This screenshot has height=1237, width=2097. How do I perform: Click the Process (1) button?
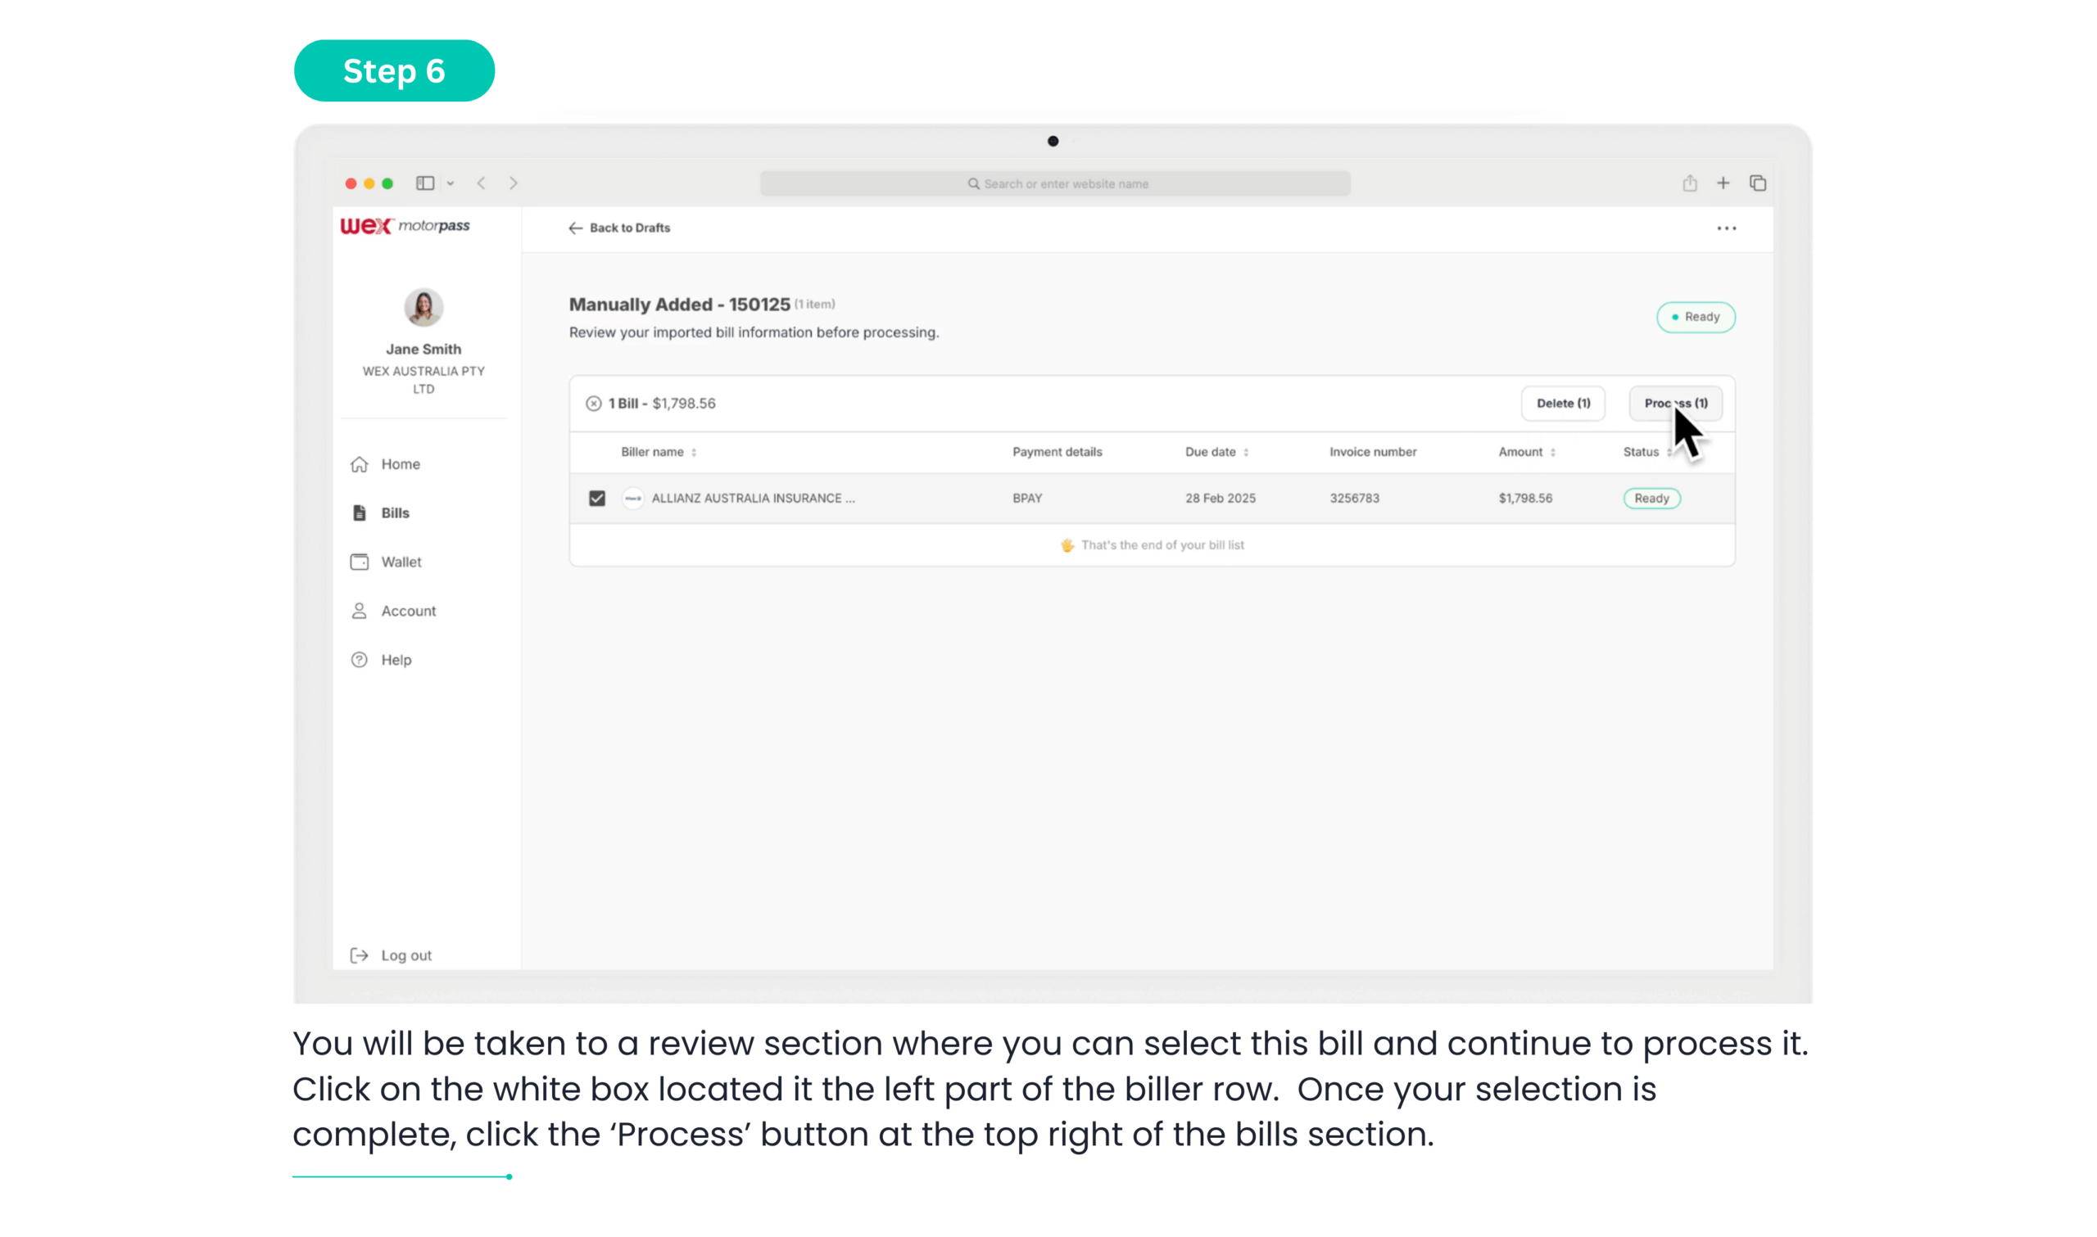1675,404
